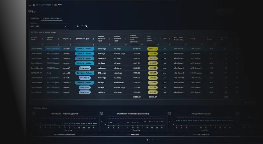Open the Table View AWS - ASG dropdown
Image resolution: width=263 pixels, height=144 pixels.
(x=49, y=26)
